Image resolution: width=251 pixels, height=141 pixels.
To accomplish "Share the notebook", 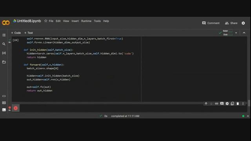I will pyautogui.click(x=231, y=23).
